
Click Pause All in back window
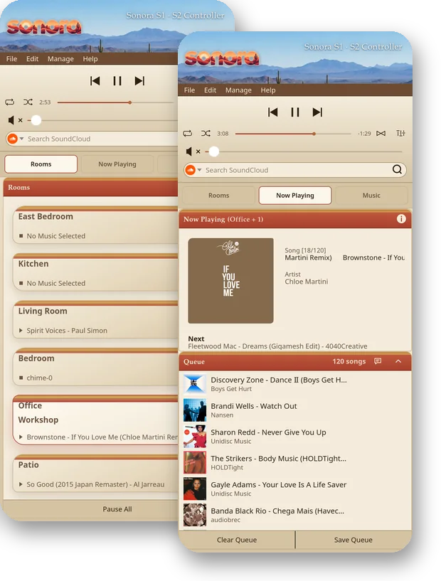click(x=117, y=509)
